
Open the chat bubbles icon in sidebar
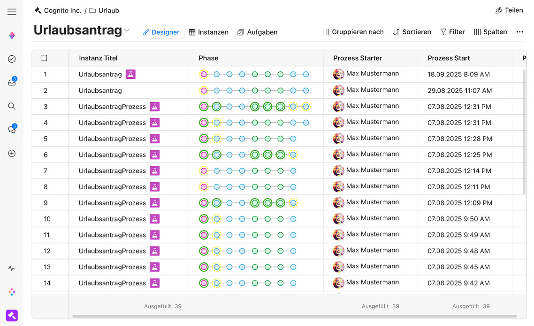pyautogui.click(x=12, y=130)
